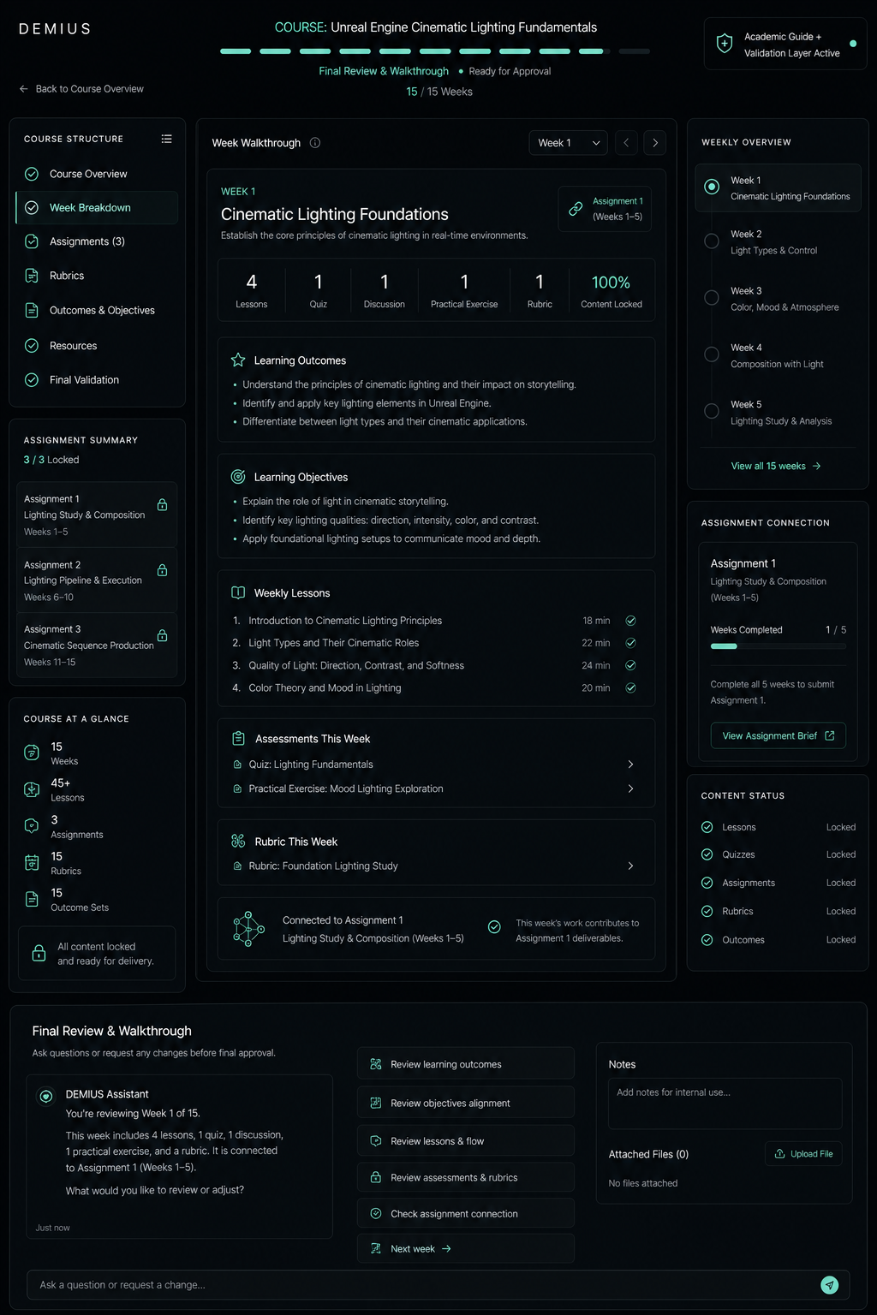Click the 15 Rubrics icon in glance
The width and height of the screenshot is (877, 1315).
pyautogui.click(x=32, y=862)
